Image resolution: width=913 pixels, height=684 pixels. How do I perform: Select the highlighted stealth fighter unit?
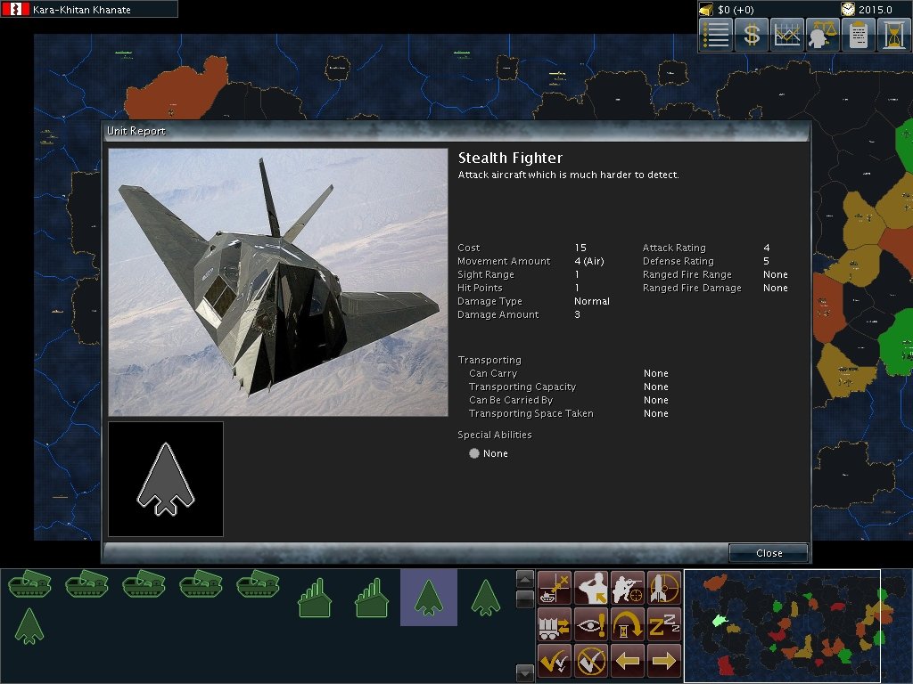click(x=429, y=598)
